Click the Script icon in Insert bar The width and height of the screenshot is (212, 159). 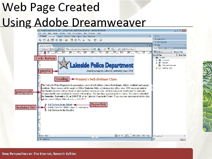[89, 40]
